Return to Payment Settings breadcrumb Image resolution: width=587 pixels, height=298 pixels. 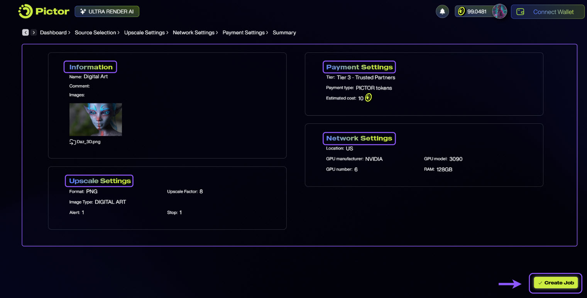click(x=244, y=33)
